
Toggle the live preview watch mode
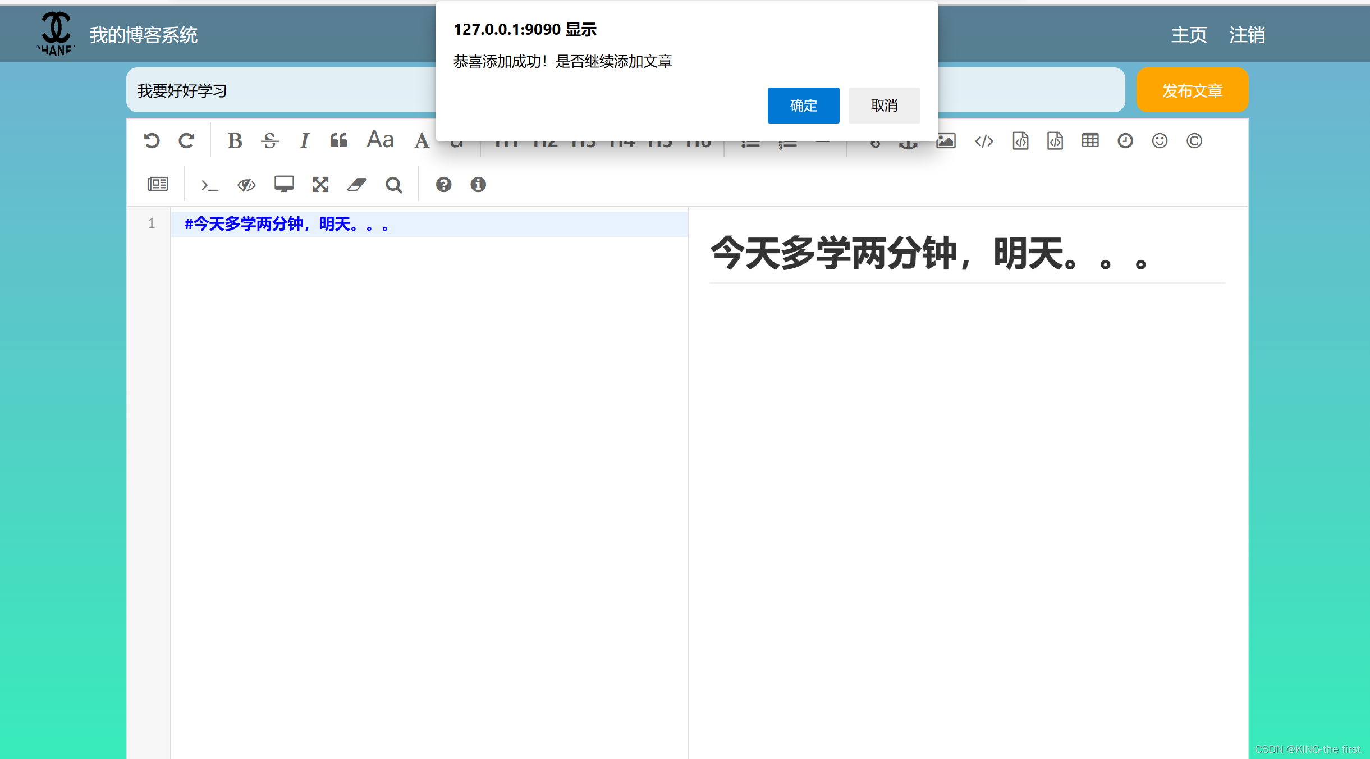pyautogui.click(x=245, y=184)
